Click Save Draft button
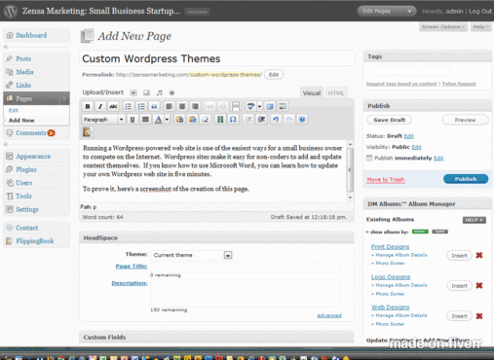Screen dimensions: 494x360 (x=389, y=120)
